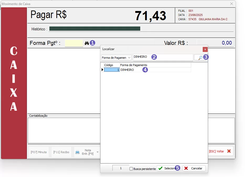Click the [F07] Minuta button
The height and width of the screenshot is (177, 245).
pyautogui.click(x=39, y=152)
